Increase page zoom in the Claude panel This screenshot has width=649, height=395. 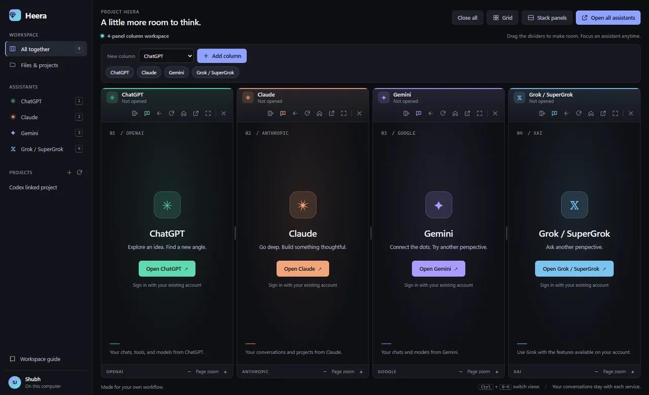[361, 372]
